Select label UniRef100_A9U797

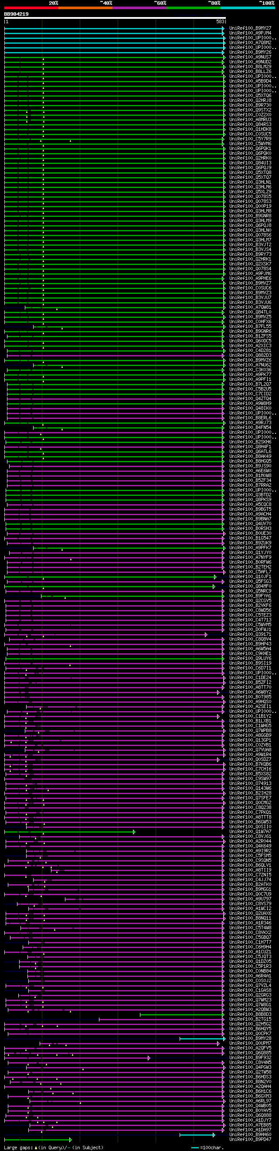click(251, 899)
